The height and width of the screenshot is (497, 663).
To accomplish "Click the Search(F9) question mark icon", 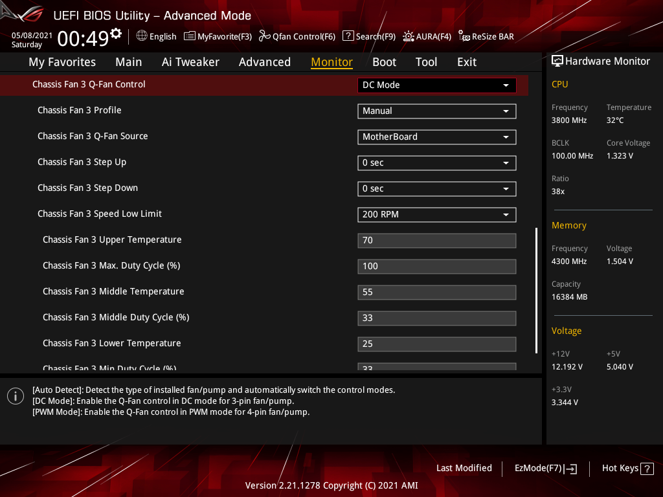I will coord(348,36).
